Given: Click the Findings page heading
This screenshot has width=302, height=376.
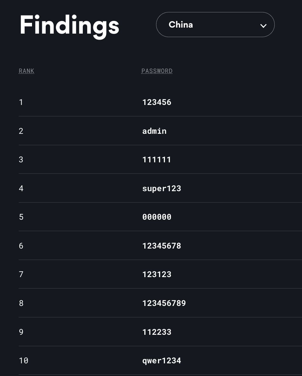Looking at the screenshot, I should [x=69, y=25].
